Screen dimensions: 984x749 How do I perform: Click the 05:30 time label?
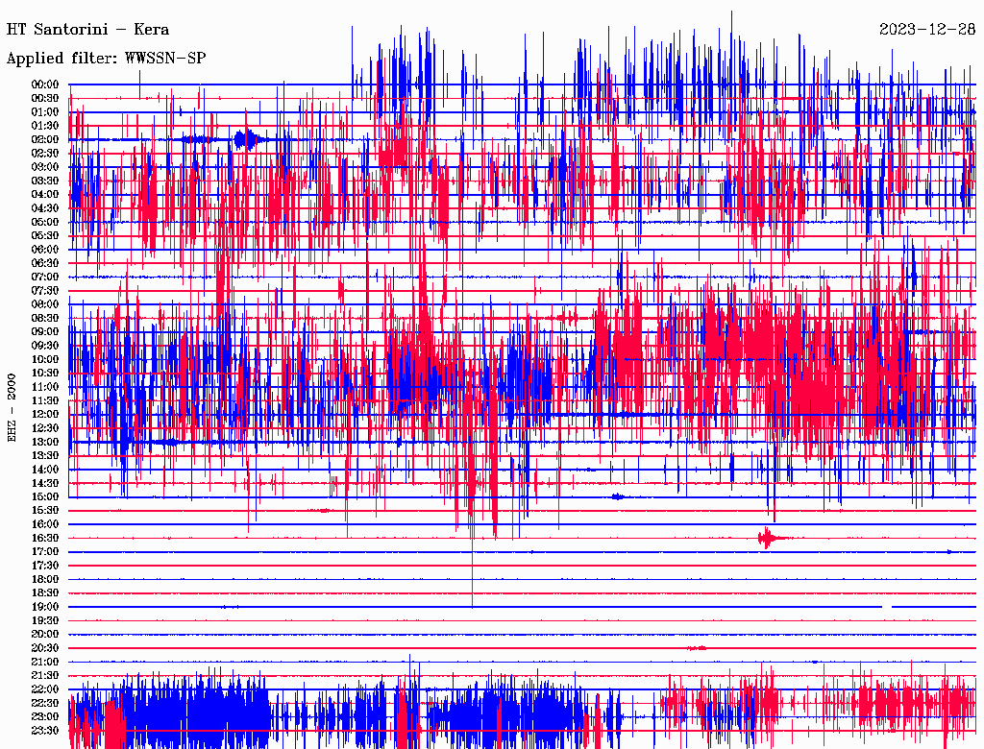pos(45,236)
